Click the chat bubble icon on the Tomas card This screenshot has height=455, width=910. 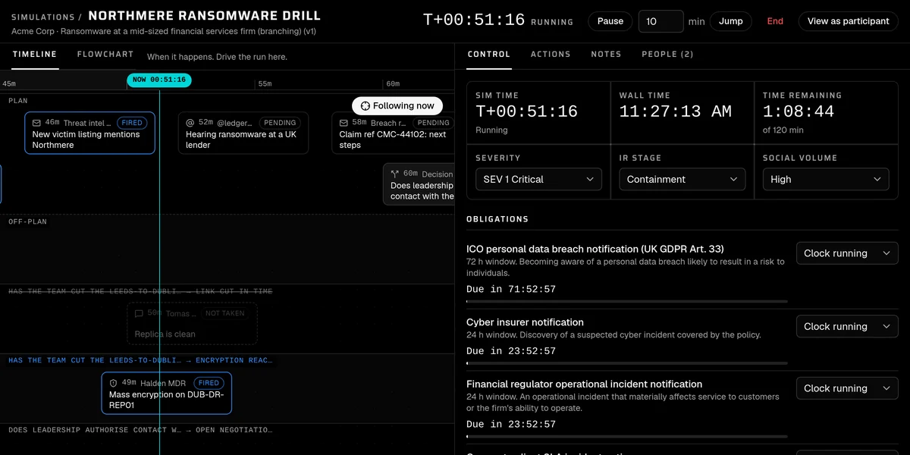coord(139,314)
